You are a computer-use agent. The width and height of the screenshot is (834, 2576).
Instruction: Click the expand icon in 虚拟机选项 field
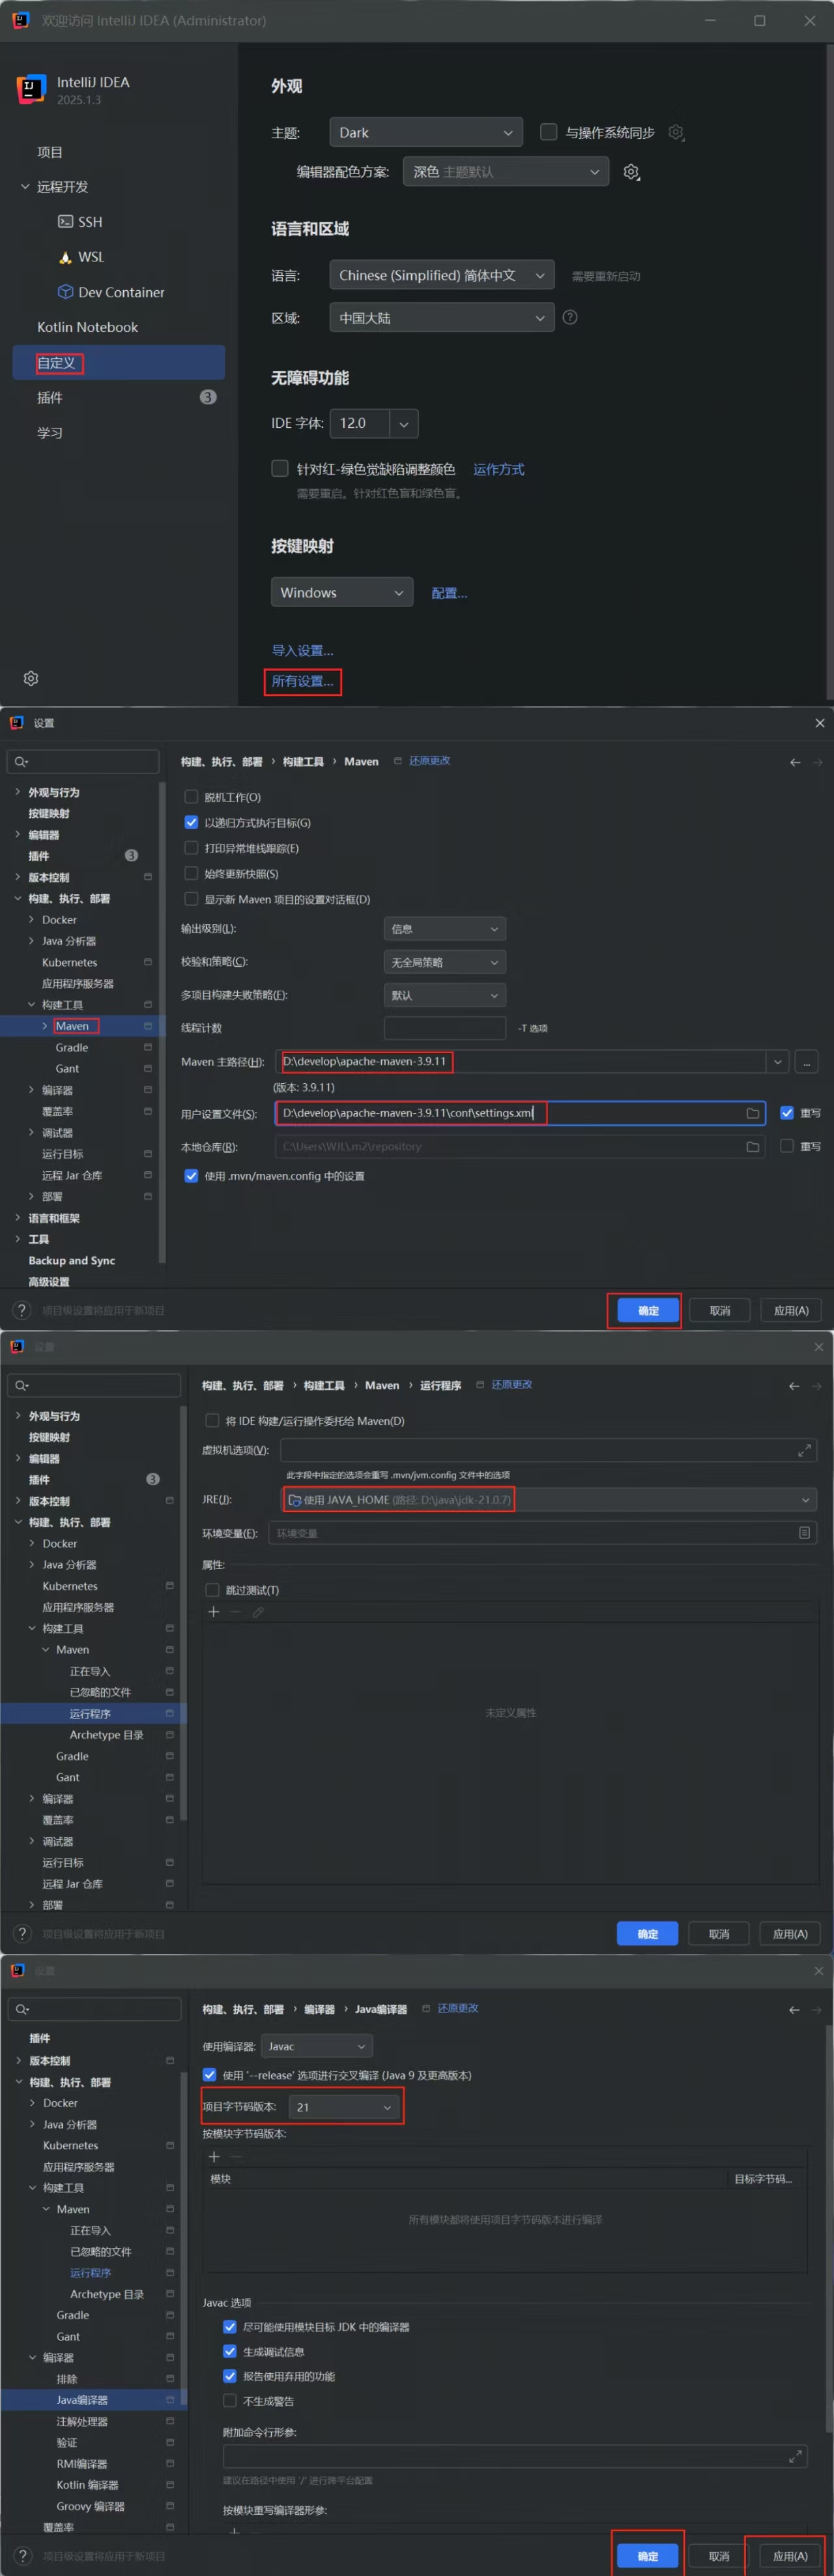pos(804,1450)
